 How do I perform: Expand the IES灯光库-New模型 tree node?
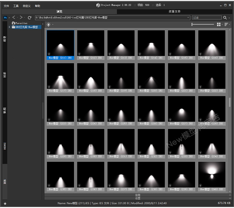(x=10, y=27)
